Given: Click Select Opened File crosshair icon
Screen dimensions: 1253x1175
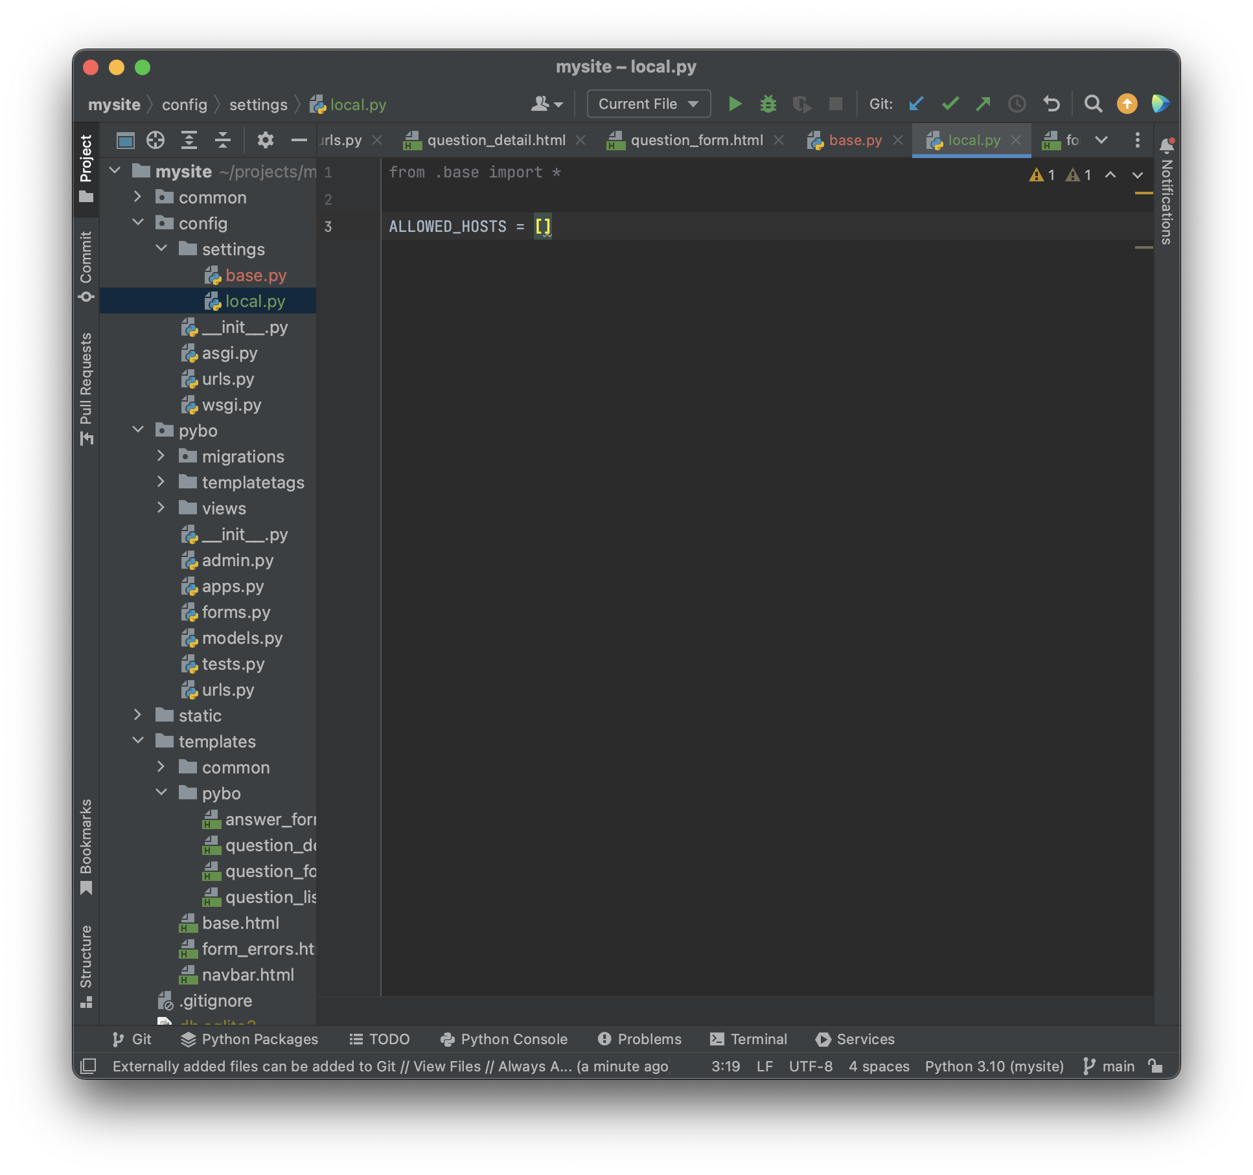Looking at the screenshot, I should (x=155, y=140).
